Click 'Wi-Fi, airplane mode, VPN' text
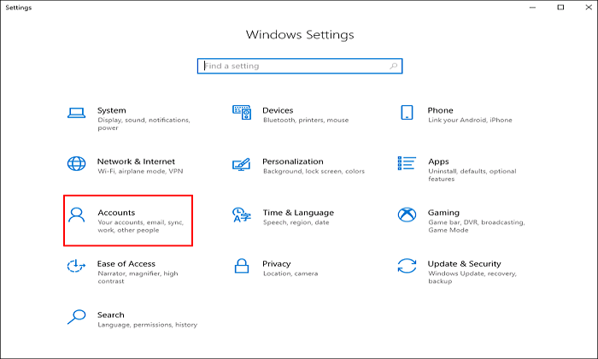 (140, 171)
